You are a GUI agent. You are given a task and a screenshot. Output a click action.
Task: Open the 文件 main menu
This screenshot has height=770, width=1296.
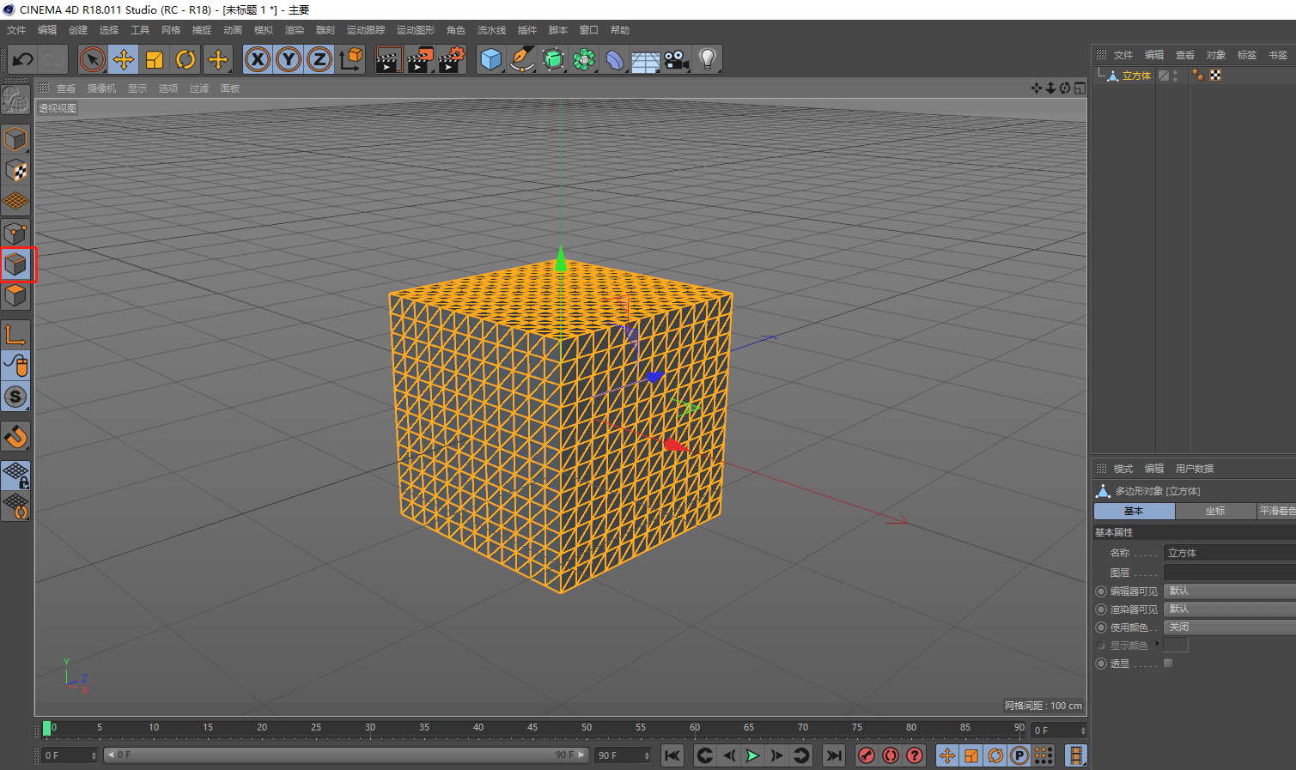click(16, 30)
